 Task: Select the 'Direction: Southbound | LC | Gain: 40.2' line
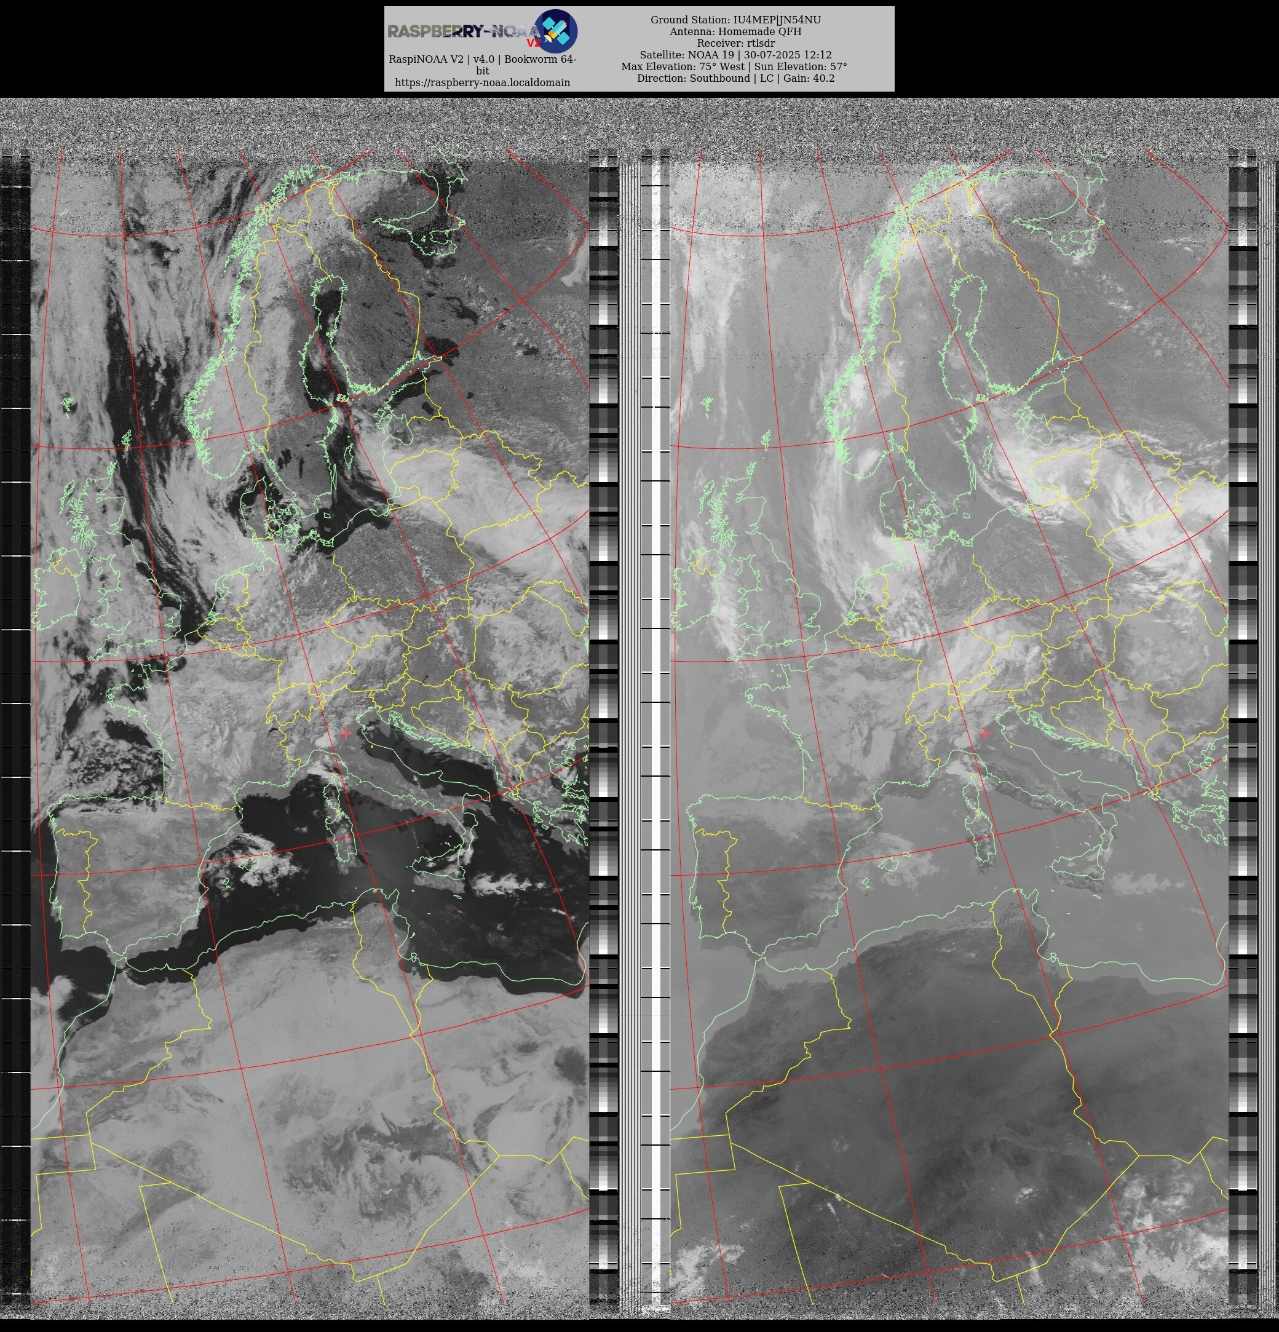pos(735,78)
